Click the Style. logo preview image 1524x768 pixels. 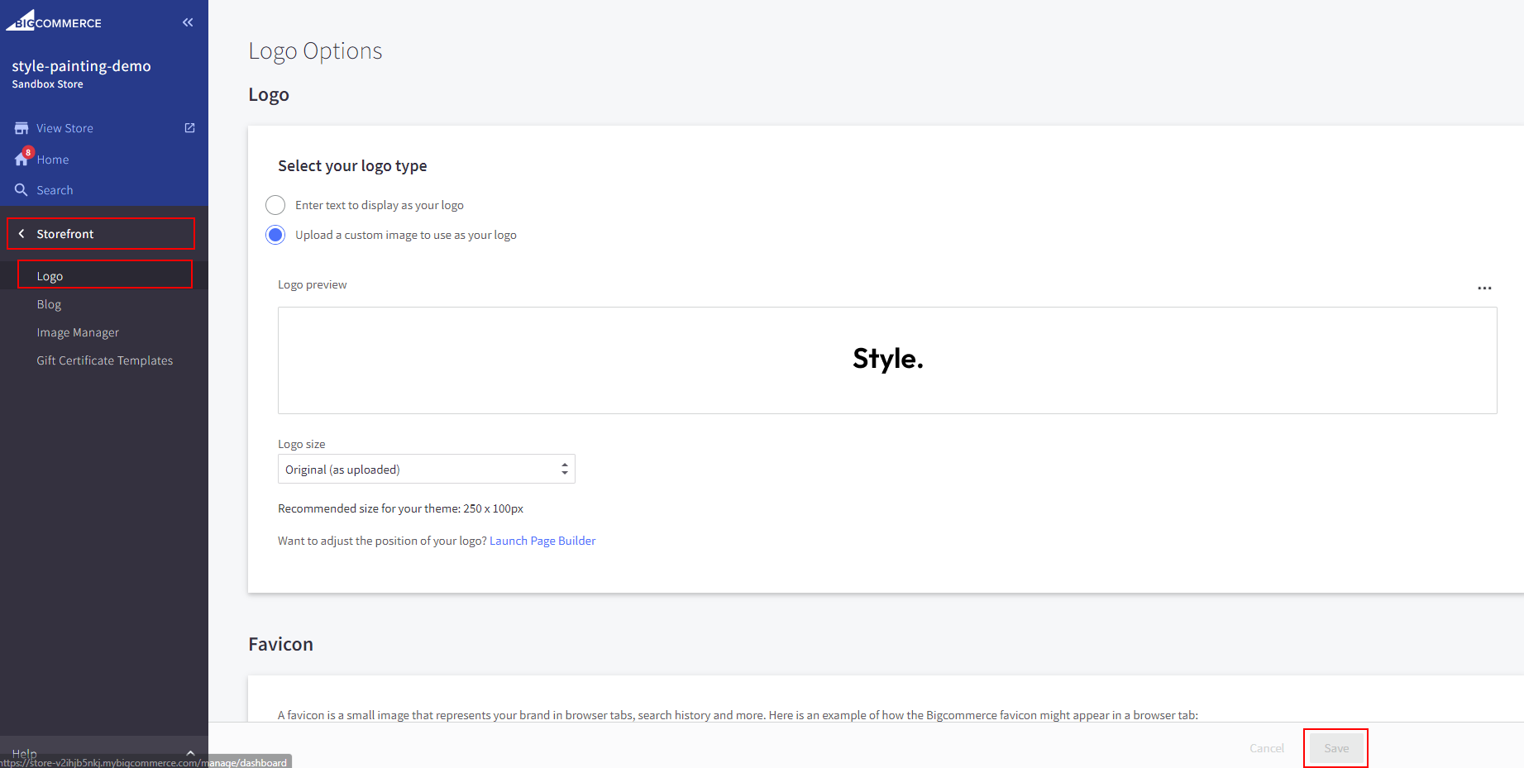coord(887,360)
